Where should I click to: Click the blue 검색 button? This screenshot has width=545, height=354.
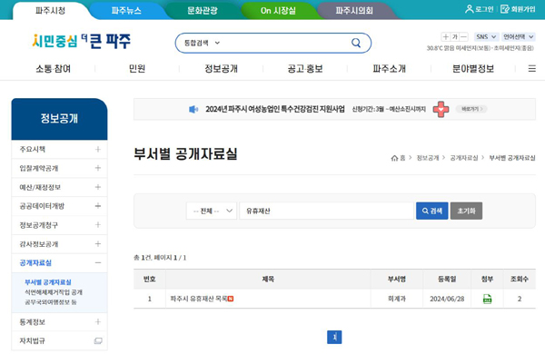coord(432,211)
